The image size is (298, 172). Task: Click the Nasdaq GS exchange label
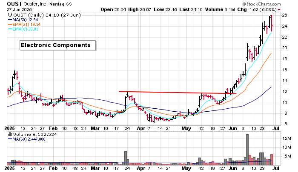60,4
